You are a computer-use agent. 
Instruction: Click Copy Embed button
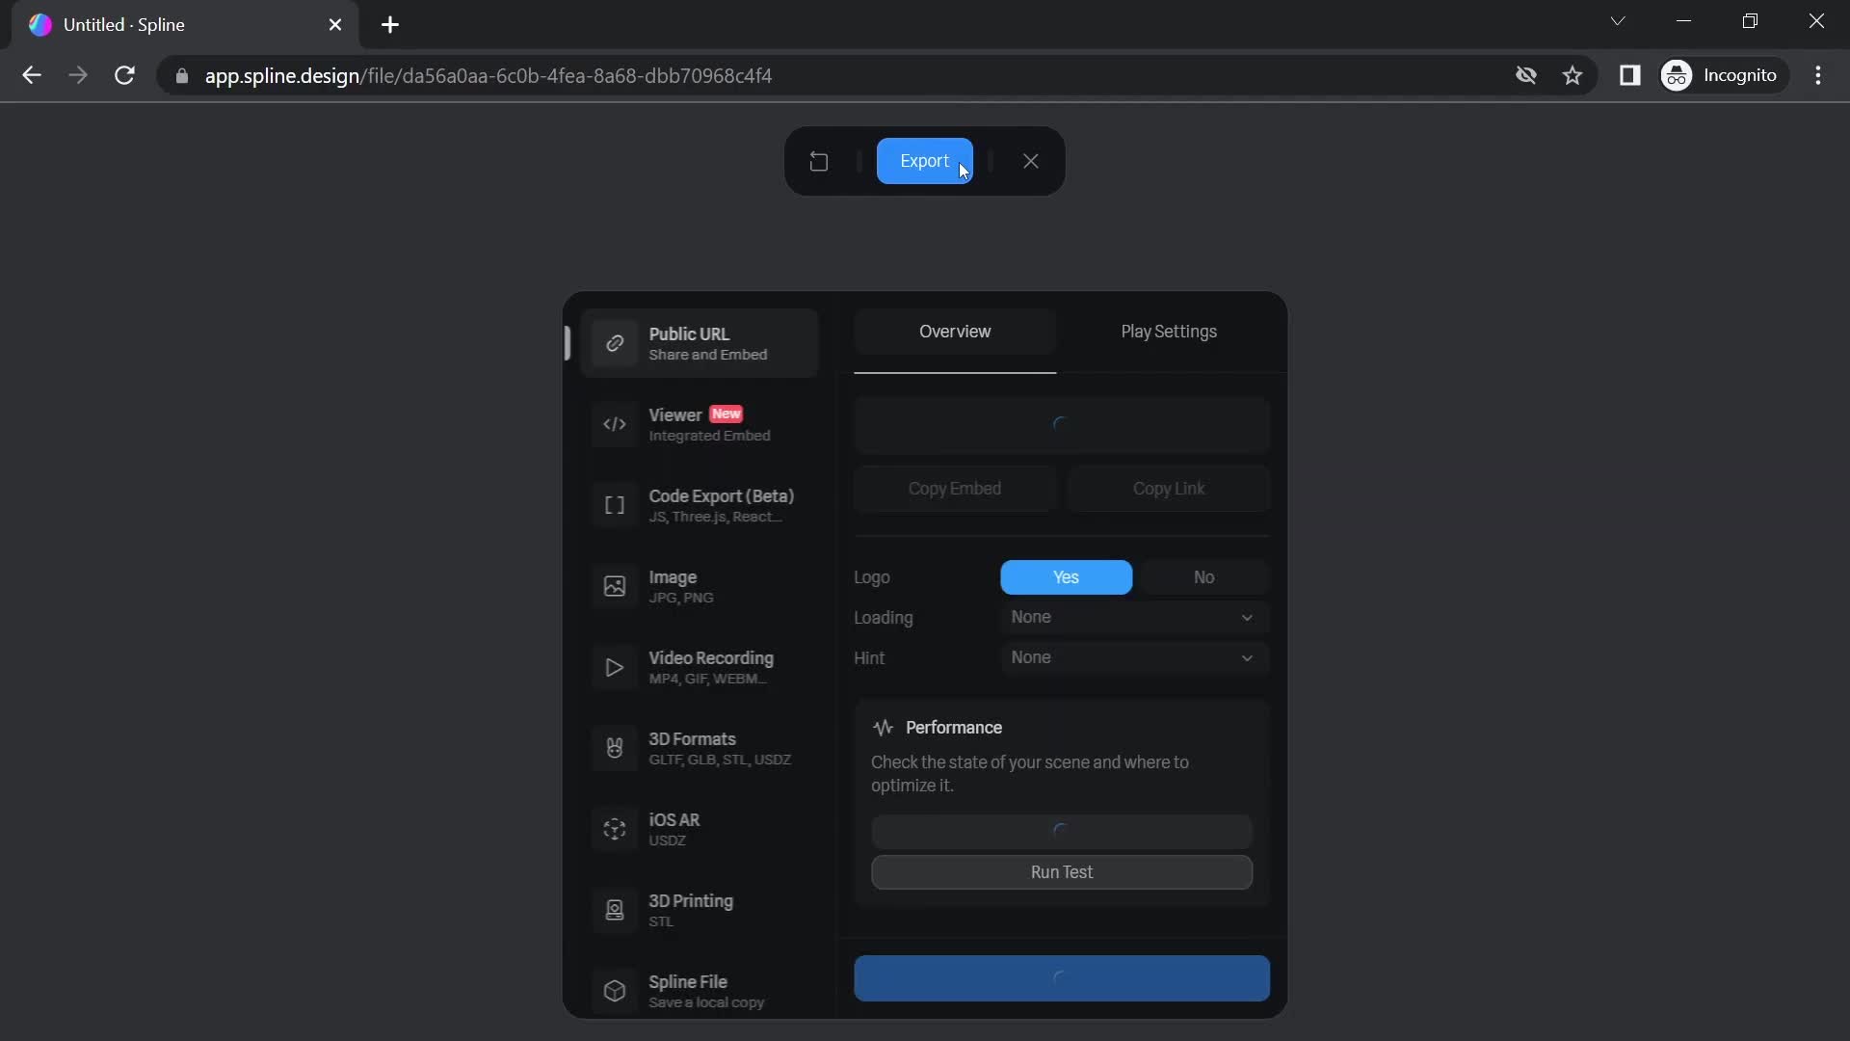tap(953, 488)
